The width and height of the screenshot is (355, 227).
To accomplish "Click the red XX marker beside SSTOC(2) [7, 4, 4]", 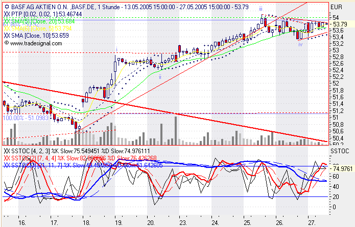I will pos(7,158).
